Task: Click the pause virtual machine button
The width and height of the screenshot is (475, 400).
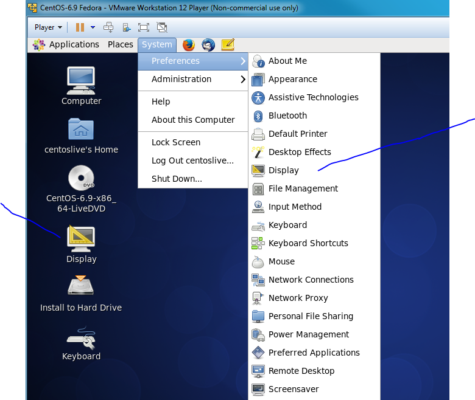Action: tap(80, 27)
